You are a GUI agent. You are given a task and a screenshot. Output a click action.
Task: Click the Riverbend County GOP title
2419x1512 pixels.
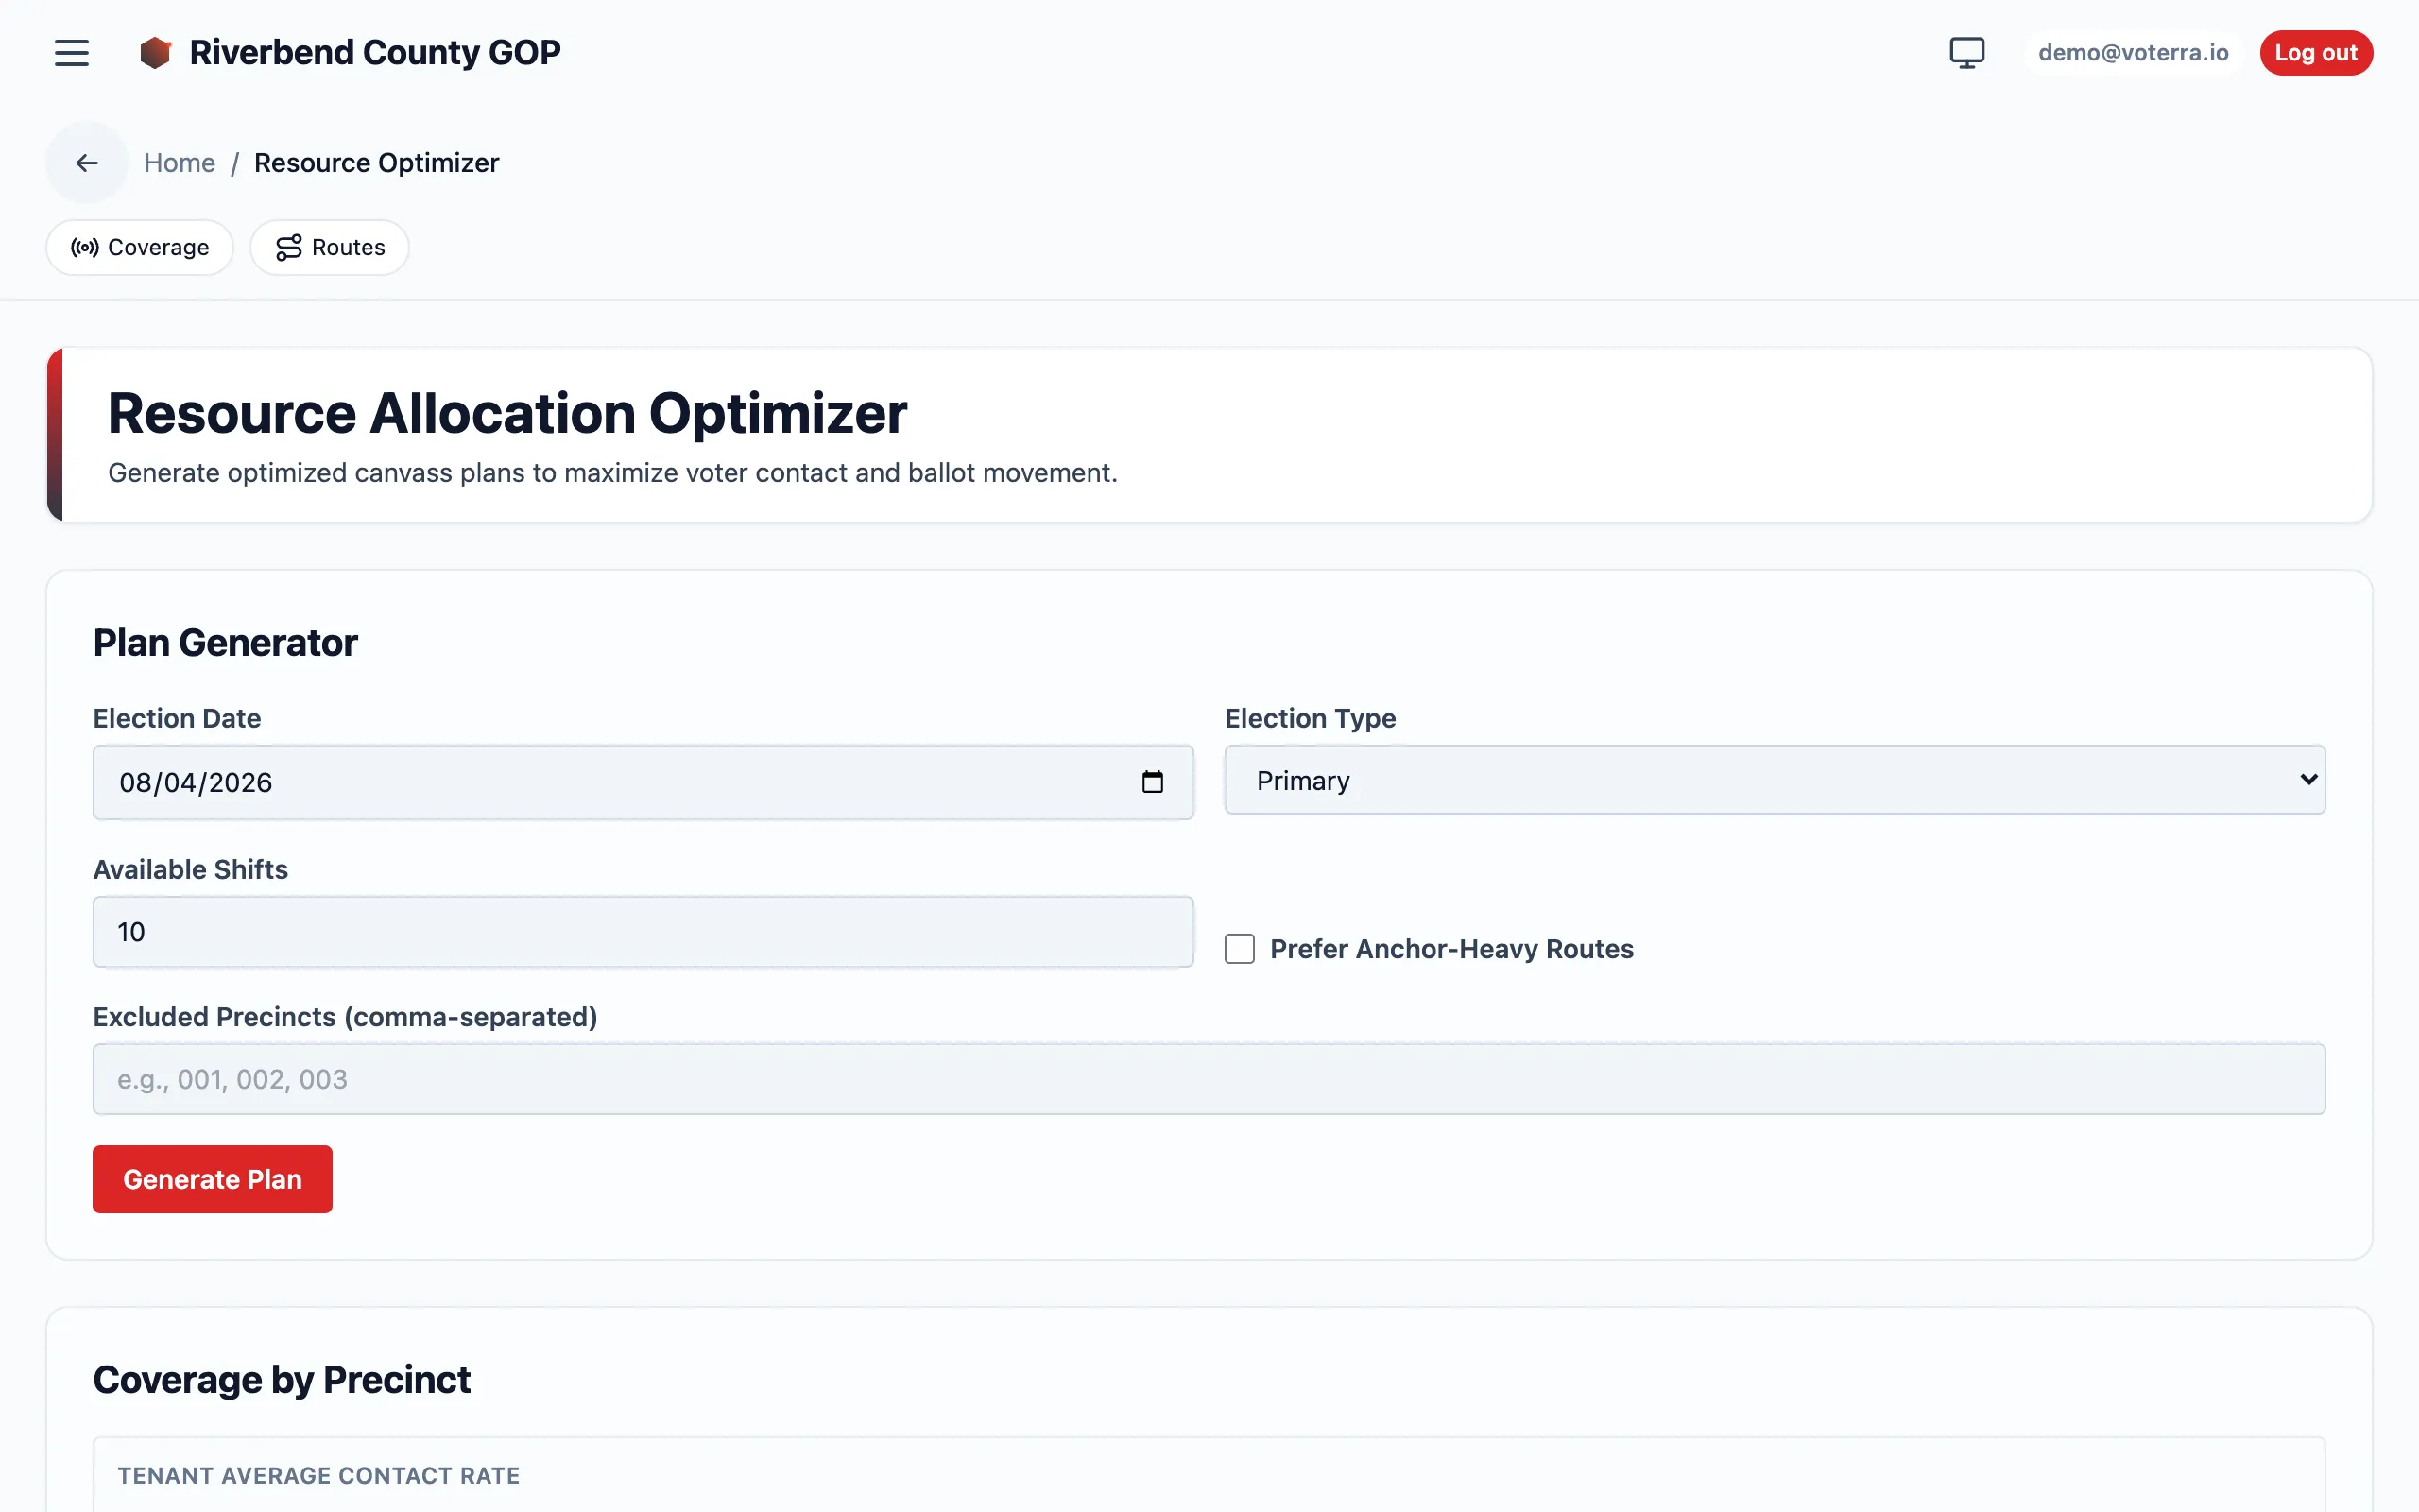click(x=375, y=52)
